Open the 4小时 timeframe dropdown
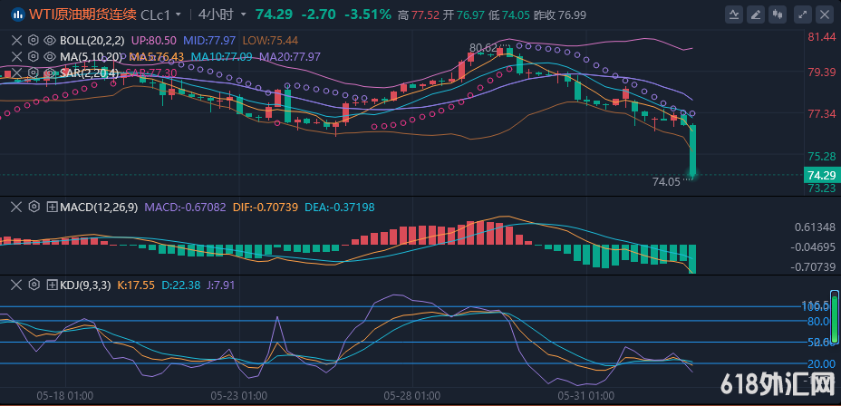This screenshot has height=406, width=841. [x=220, y=14]
